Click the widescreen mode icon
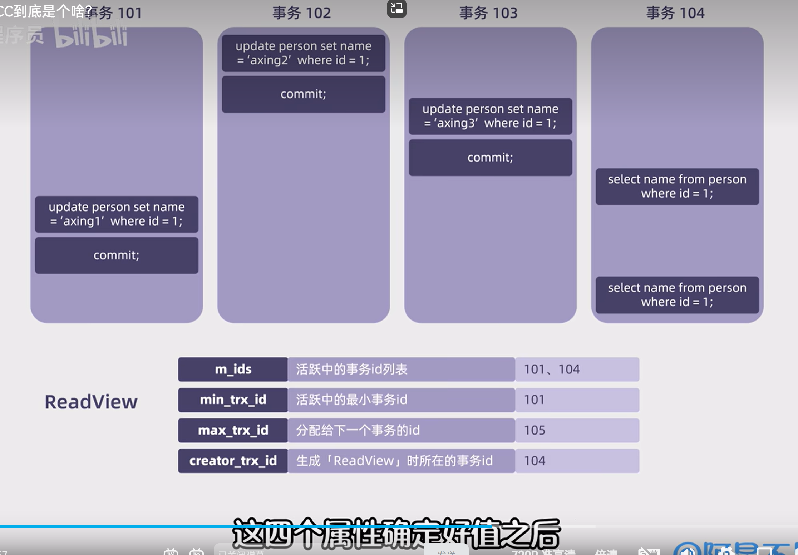 pyautogui.click(x=764, y=552)
